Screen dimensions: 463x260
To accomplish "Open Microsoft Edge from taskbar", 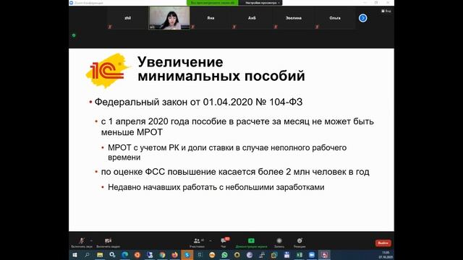I will coord(125,255).
